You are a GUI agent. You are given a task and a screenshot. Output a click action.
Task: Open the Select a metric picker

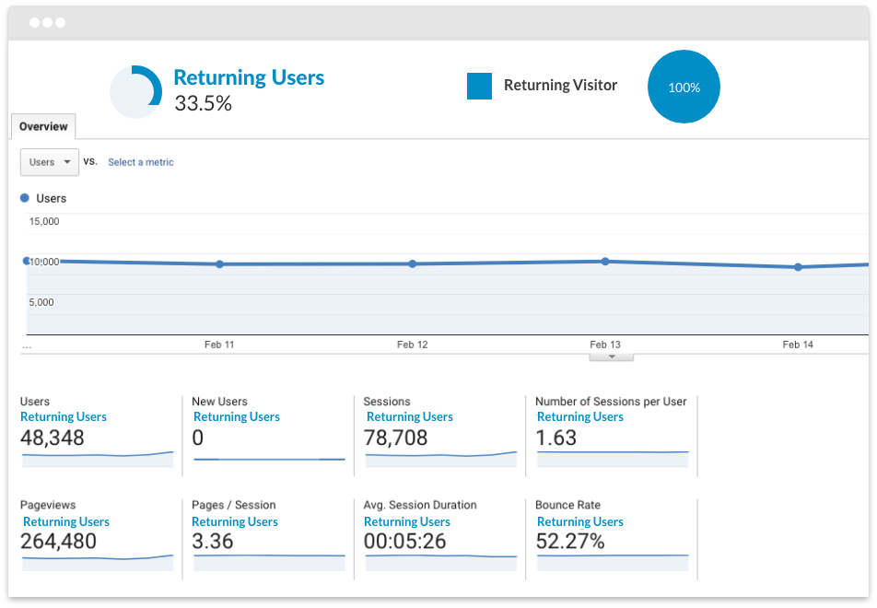(x=140, y=162)
